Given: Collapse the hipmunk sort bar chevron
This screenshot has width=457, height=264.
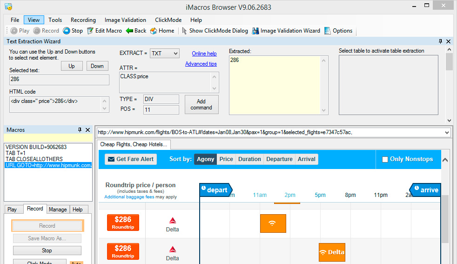Looking at the screenshot, I should (x=445, y=160).
